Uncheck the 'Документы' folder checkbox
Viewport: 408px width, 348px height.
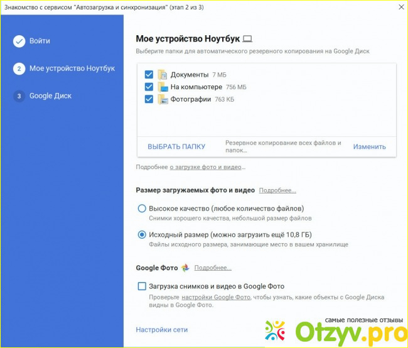(149, 75)
